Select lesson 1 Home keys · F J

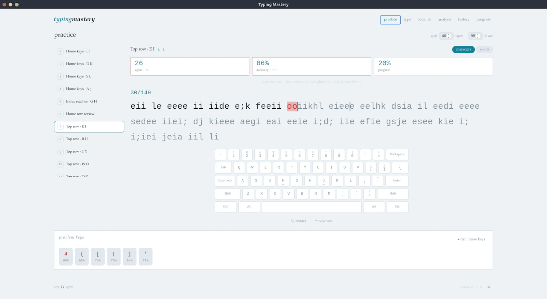click(89, 51)
